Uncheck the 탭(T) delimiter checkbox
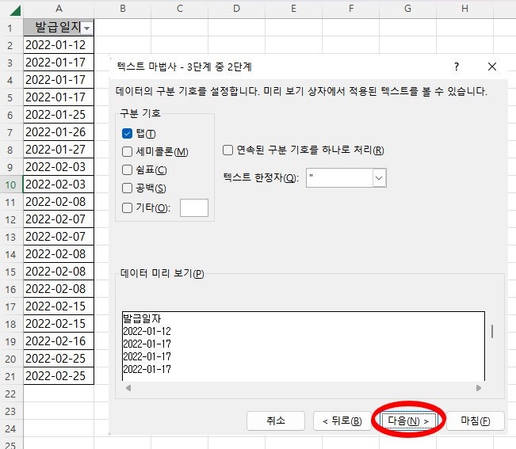Viewport: 516px width, 449px height. click(127, 134)
